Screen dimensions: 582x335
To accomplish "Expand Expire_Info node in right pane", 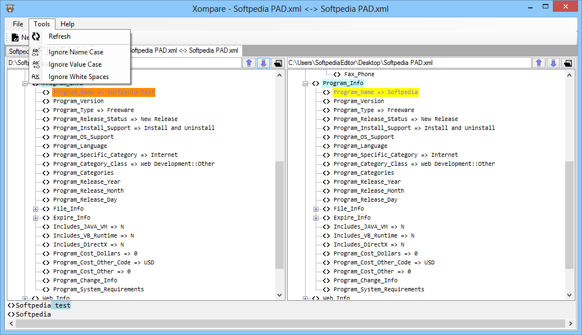I will tap(316, 218).
